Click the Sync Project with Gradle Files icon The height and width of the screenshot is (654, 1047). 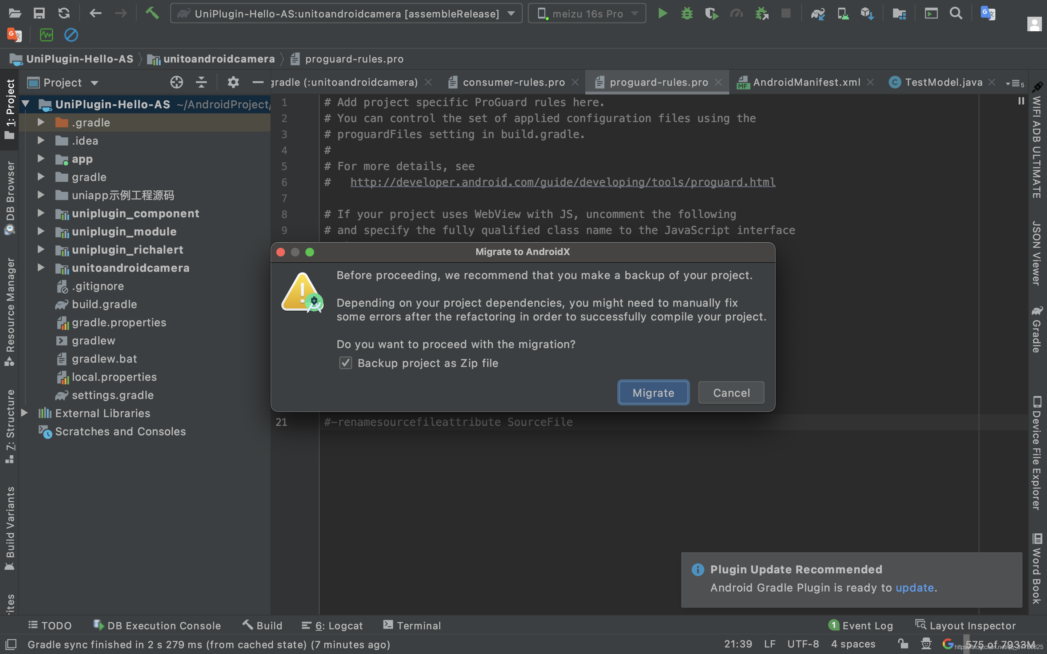(x=818, y=13)
